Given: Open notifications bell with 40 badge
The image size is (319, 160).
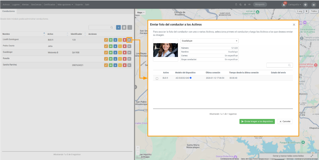Looking at the screenshot, I should point(284,5).
